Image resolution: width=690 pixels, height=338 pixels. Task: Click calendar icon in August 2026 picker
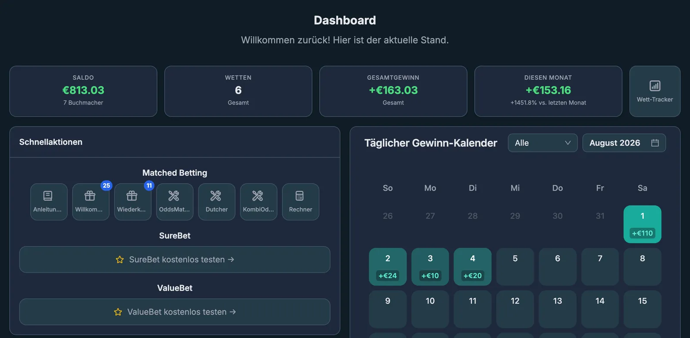(655, 143)
